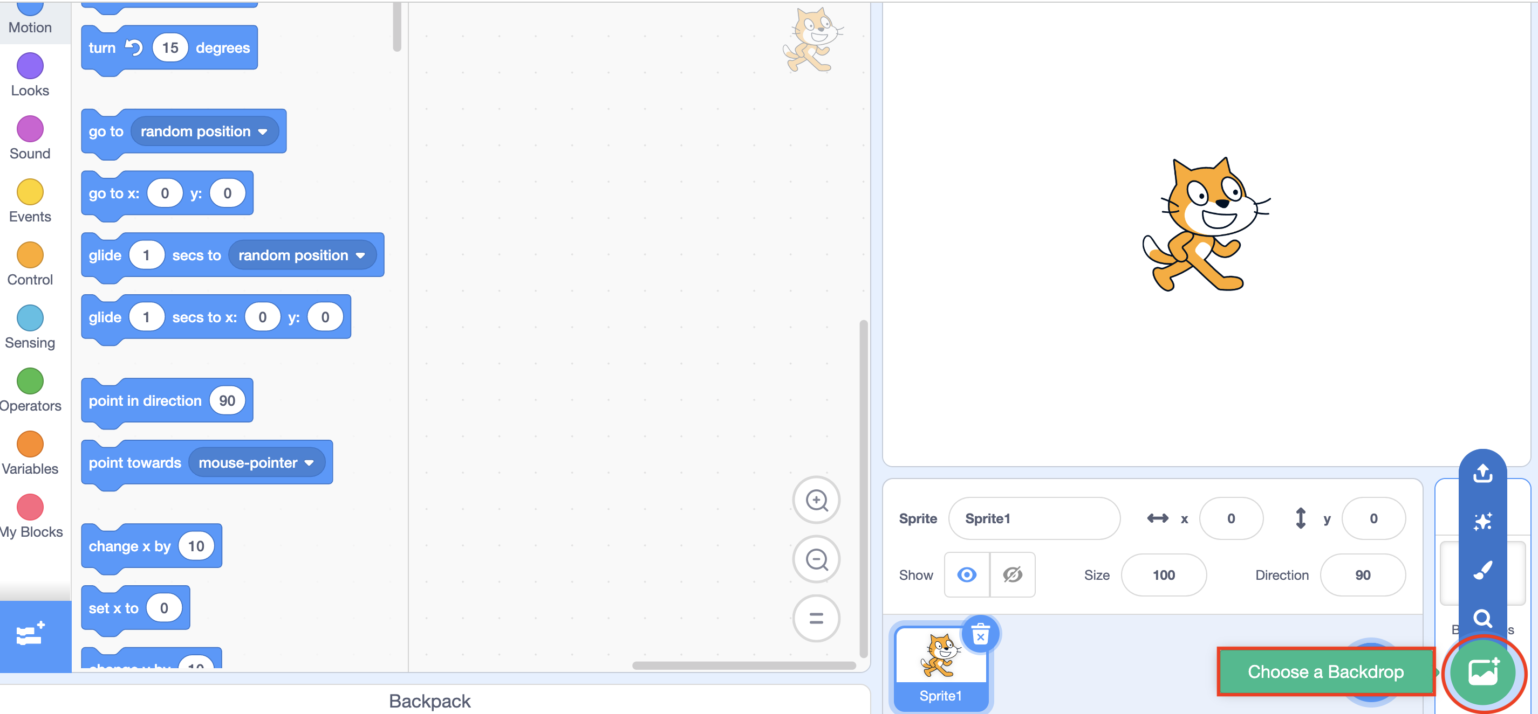Hide the sprite with crossed-eye toggle

coord(1012,574)
